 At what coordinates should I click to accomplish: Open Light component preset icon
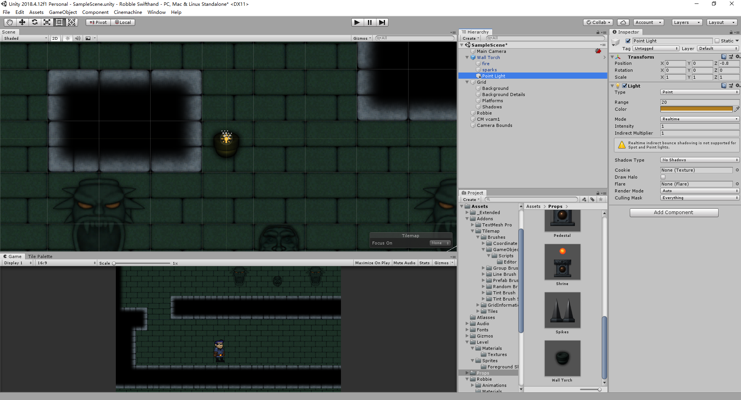point(731,86)
